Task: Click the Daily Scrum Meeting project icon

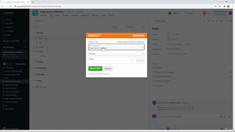Action: (35, 13)
